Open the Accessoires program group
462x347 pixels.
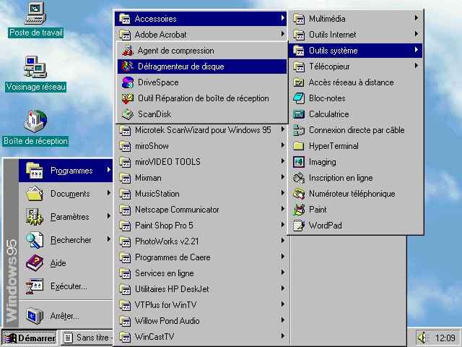pyautogui.click(x=201, y=19)
